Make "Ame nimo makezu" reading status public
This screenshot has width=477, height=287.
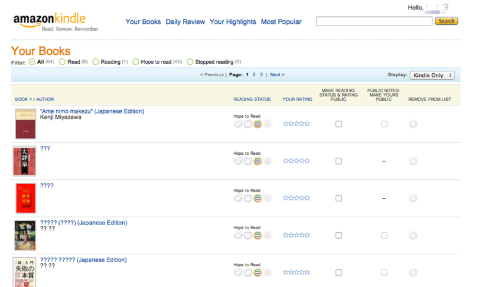point(339,124)
